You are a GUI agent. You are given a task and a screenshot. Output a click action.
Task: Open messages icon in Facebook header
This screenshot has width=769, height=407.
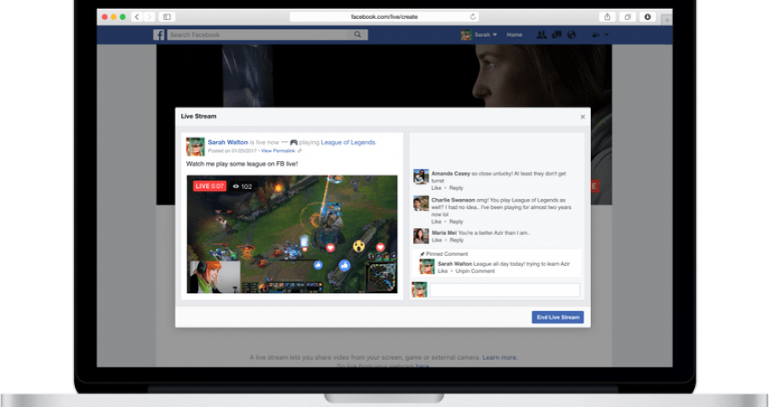[556, 34]
